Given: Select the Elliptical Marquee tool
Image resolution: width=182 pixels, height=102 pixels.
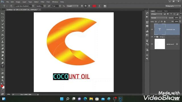Looking at the screenshot, I should (3, 17).
